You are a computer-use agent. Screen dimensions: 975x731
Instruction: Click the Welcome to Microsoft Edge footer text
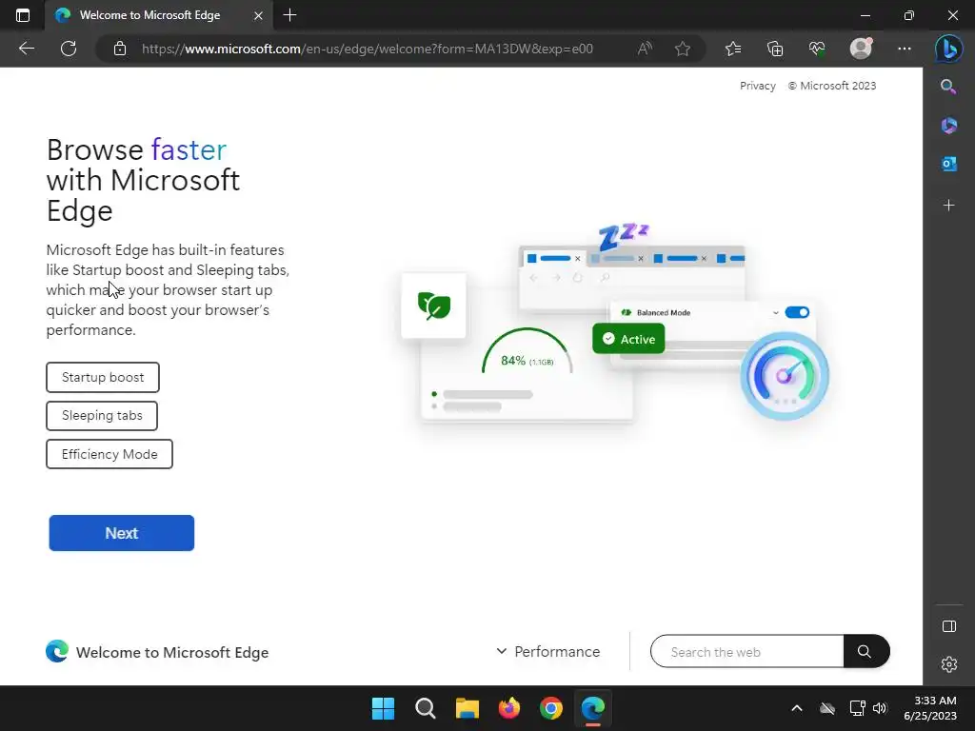[172, 652]
